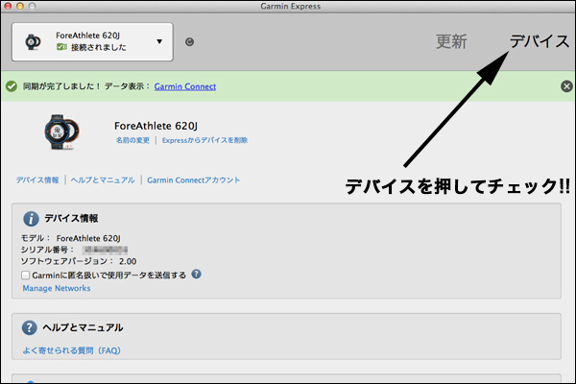Click the gray window zoom button
Screen dimensions: 576x384
pyautogui.click(x=33, y=6)
